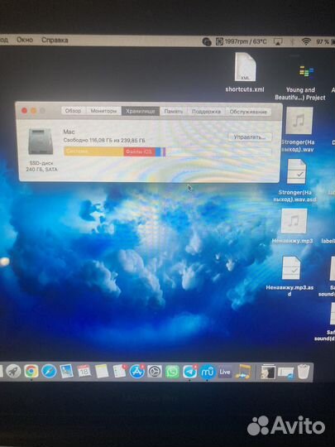Image resolution: width=335 pixels, height=447 pixels.
Task: Open AirPlay display menu bar icon
Action: click(x=278, y=42)
